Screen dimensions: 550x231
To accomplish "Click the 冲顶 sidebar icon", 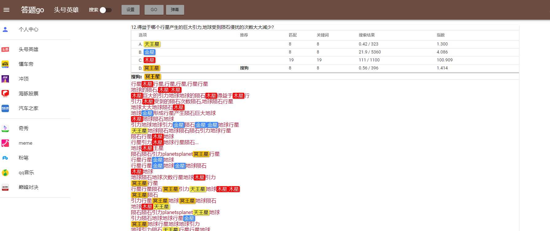I will point(5,79).
